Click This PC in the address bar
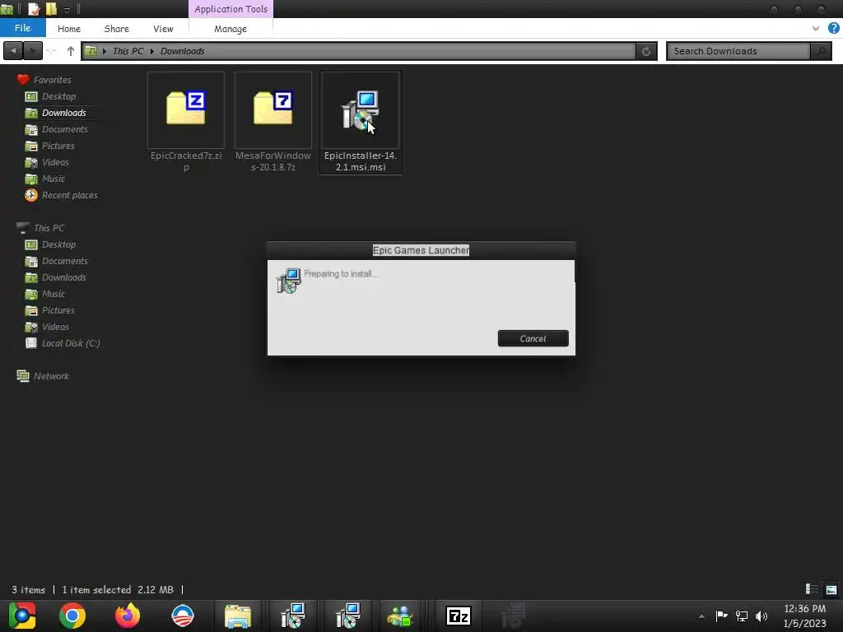Image resolution: width=843 pixels, height=632 pixels. [x=128, y=51]
